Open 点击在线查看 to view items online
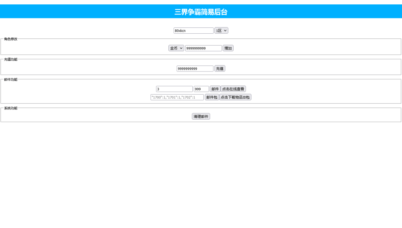402x228 pixels. click(234, 89)
